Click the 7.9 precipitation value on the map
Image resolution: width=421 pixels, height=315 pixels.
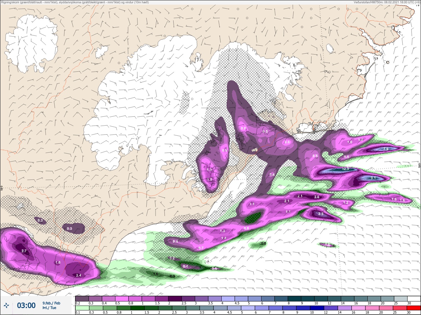coord(386,149)
